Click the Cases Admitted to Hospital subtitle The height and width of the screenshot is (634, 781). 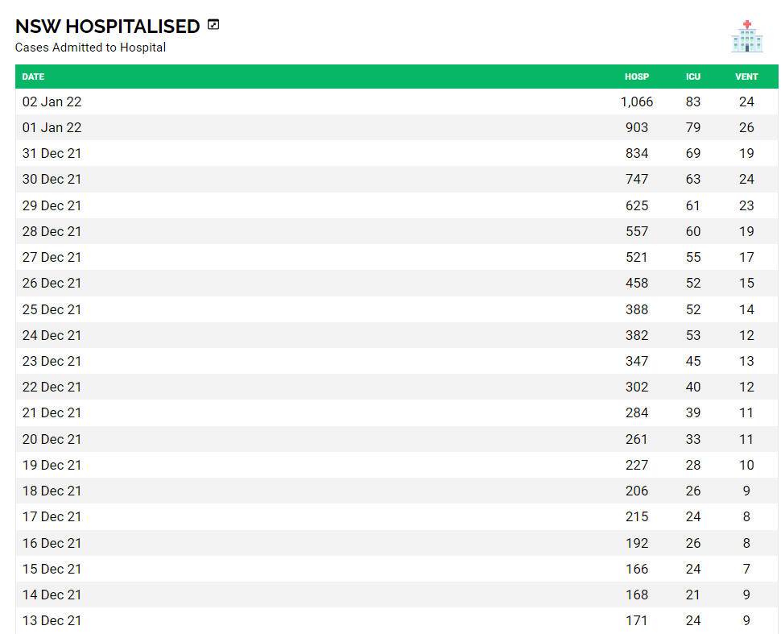pos(90,48)
